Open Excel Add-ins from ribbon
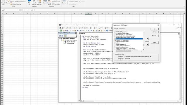 tap(34, 3)
